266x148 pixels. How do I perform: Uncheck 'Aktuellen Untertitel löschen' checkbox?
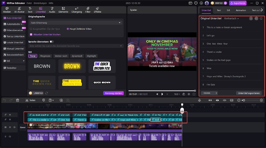click(31, 35)
